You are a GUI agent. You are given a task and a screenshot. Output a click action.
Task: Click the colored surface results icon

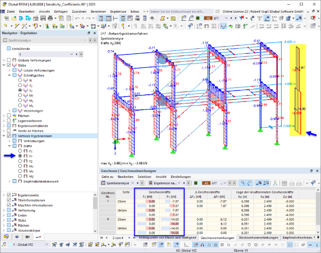[231, 26]
